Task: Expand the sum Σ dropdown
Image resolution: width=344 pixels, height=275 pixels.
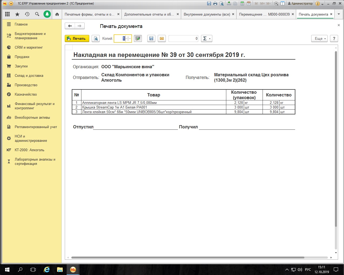Action: [206, 39]
